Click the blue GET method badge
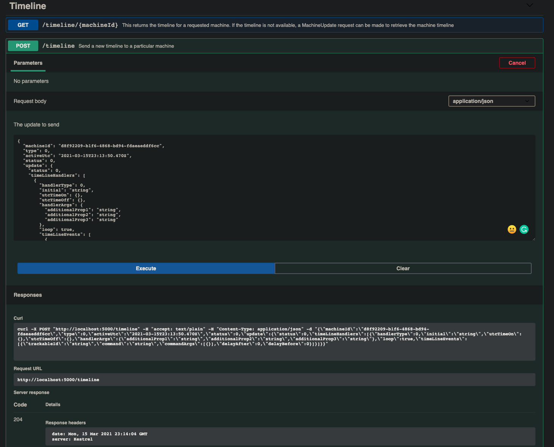Viewport: 554px width, 447px height. [x=23, y=25]
